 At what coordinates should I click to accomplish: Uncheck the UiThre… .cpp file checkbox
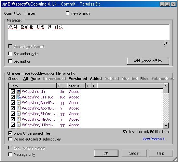[x=13, y=125]
